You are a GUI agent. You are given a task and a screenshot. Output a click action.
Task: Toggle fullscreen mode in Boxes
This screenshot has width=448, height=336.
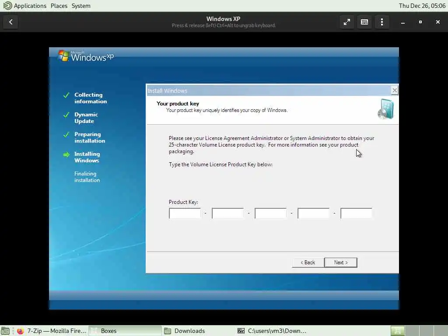pos(347,22)
